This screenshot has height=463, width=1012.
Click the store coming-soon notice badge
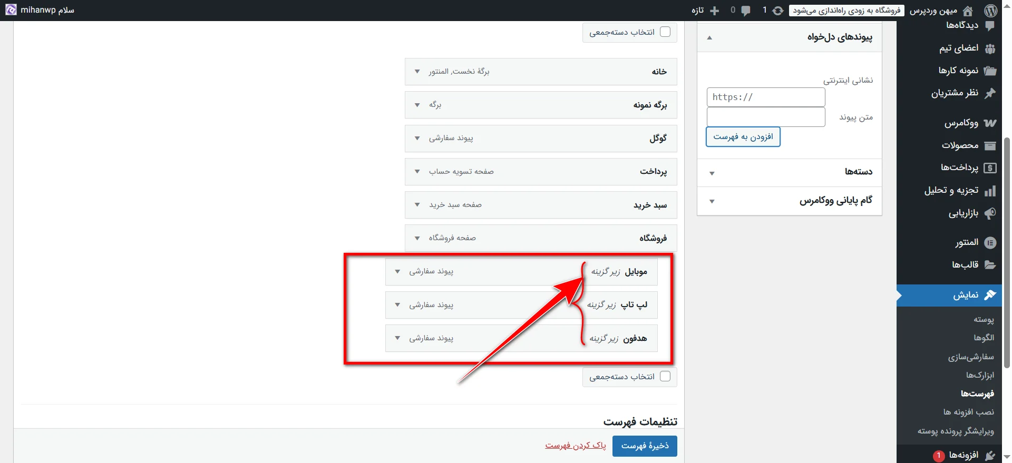[x=846, y=11]
